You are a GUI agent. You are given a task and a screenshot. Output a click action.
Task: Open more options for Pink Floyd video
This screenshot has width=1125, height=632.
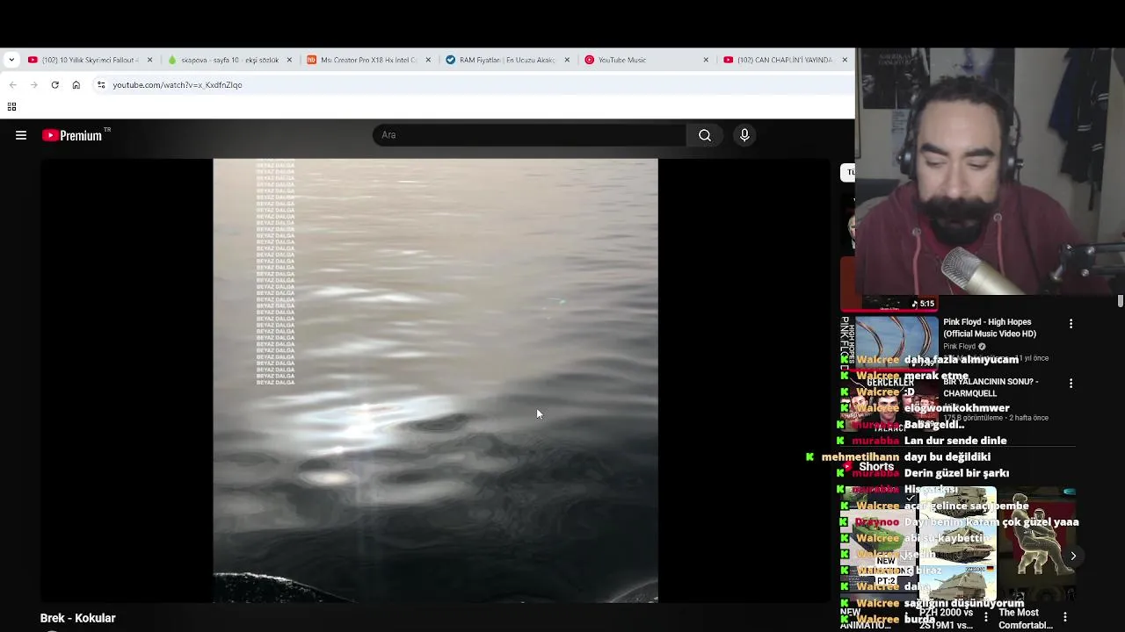[1071, 324]
